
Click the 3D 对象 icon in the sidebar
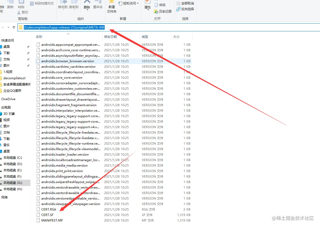tap(1, 114)
